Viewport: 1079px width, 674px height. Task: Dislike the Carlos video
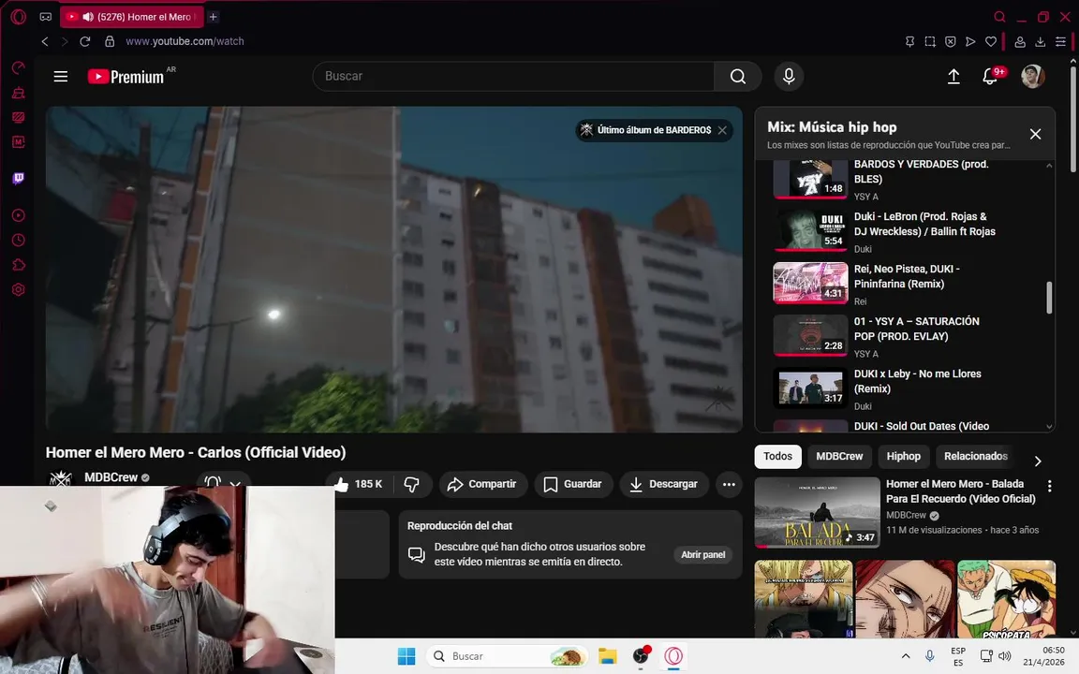click(411, 484)
